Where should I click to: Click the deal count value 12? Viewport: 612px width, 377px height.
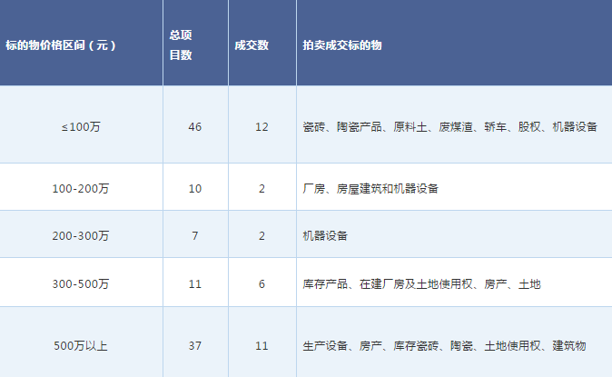(262, 127)
